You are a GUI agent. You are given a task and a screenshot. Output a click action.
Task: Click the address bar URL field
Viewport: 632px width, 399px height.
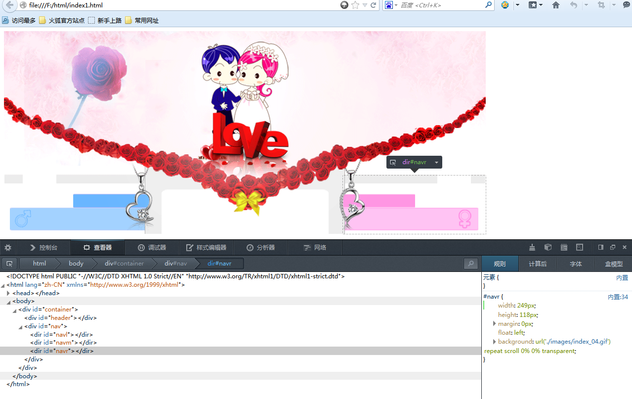pyautogui.click(x=183, y=5)
